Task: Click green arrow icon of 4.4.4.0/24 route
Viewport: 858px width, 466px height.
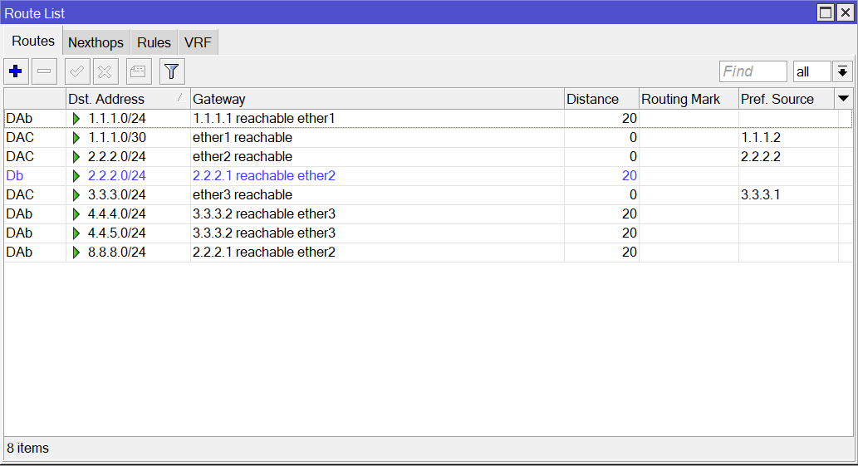Action: pyautogui.click(x=76, y=214)
